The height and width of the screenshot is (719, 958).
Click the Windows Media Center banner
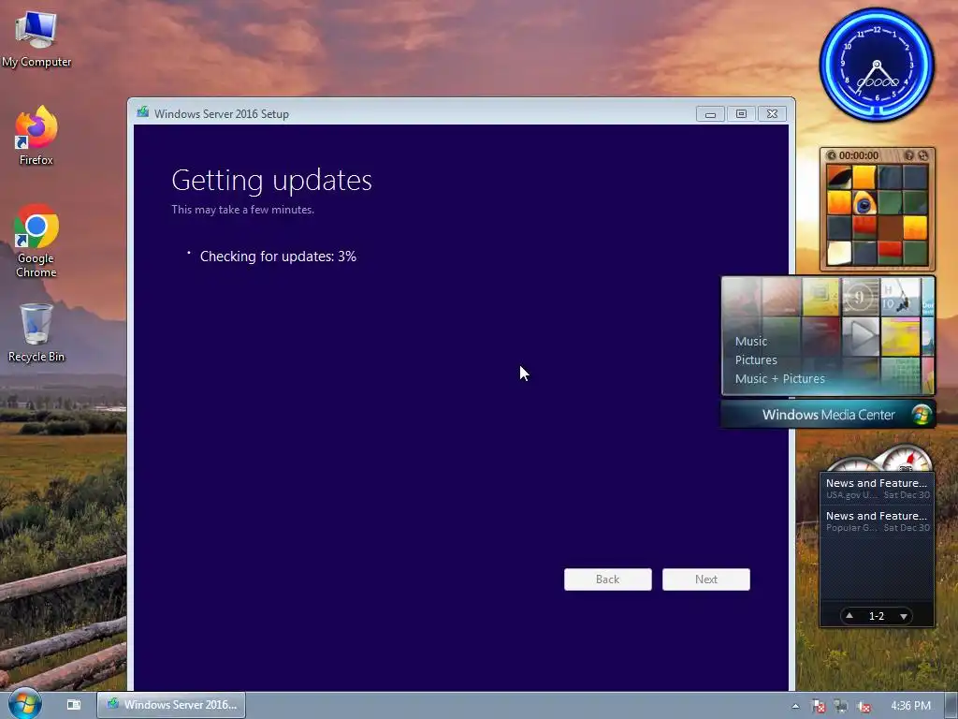(828, 415)
